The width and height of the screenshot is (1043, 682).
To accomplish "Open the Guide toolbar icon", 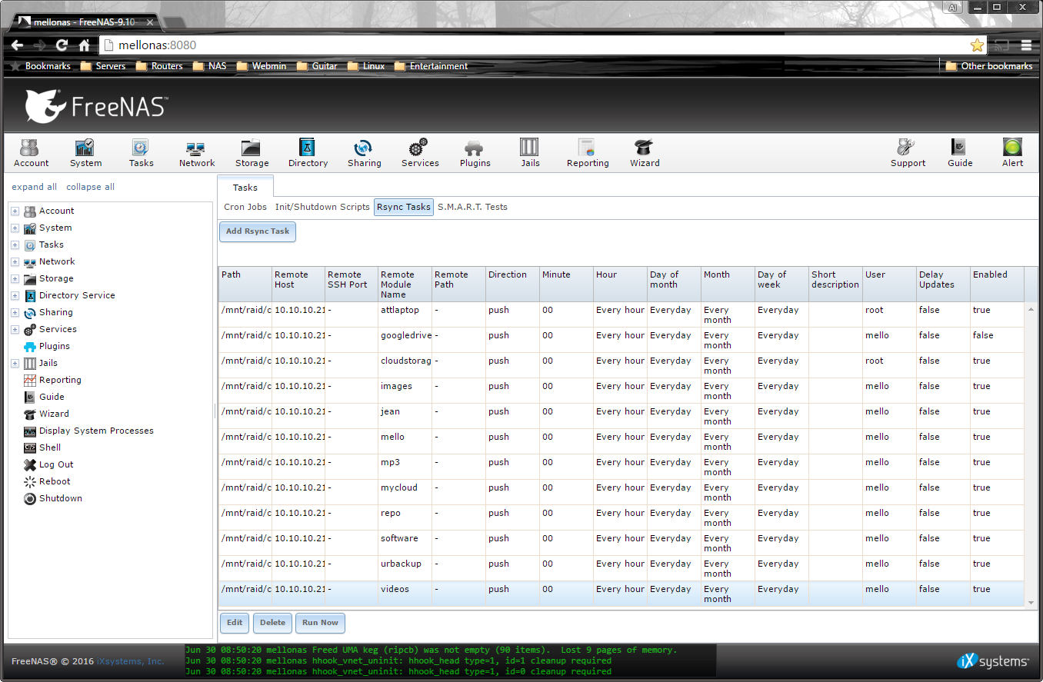I will pyautogui.click(x=959, y=152).
